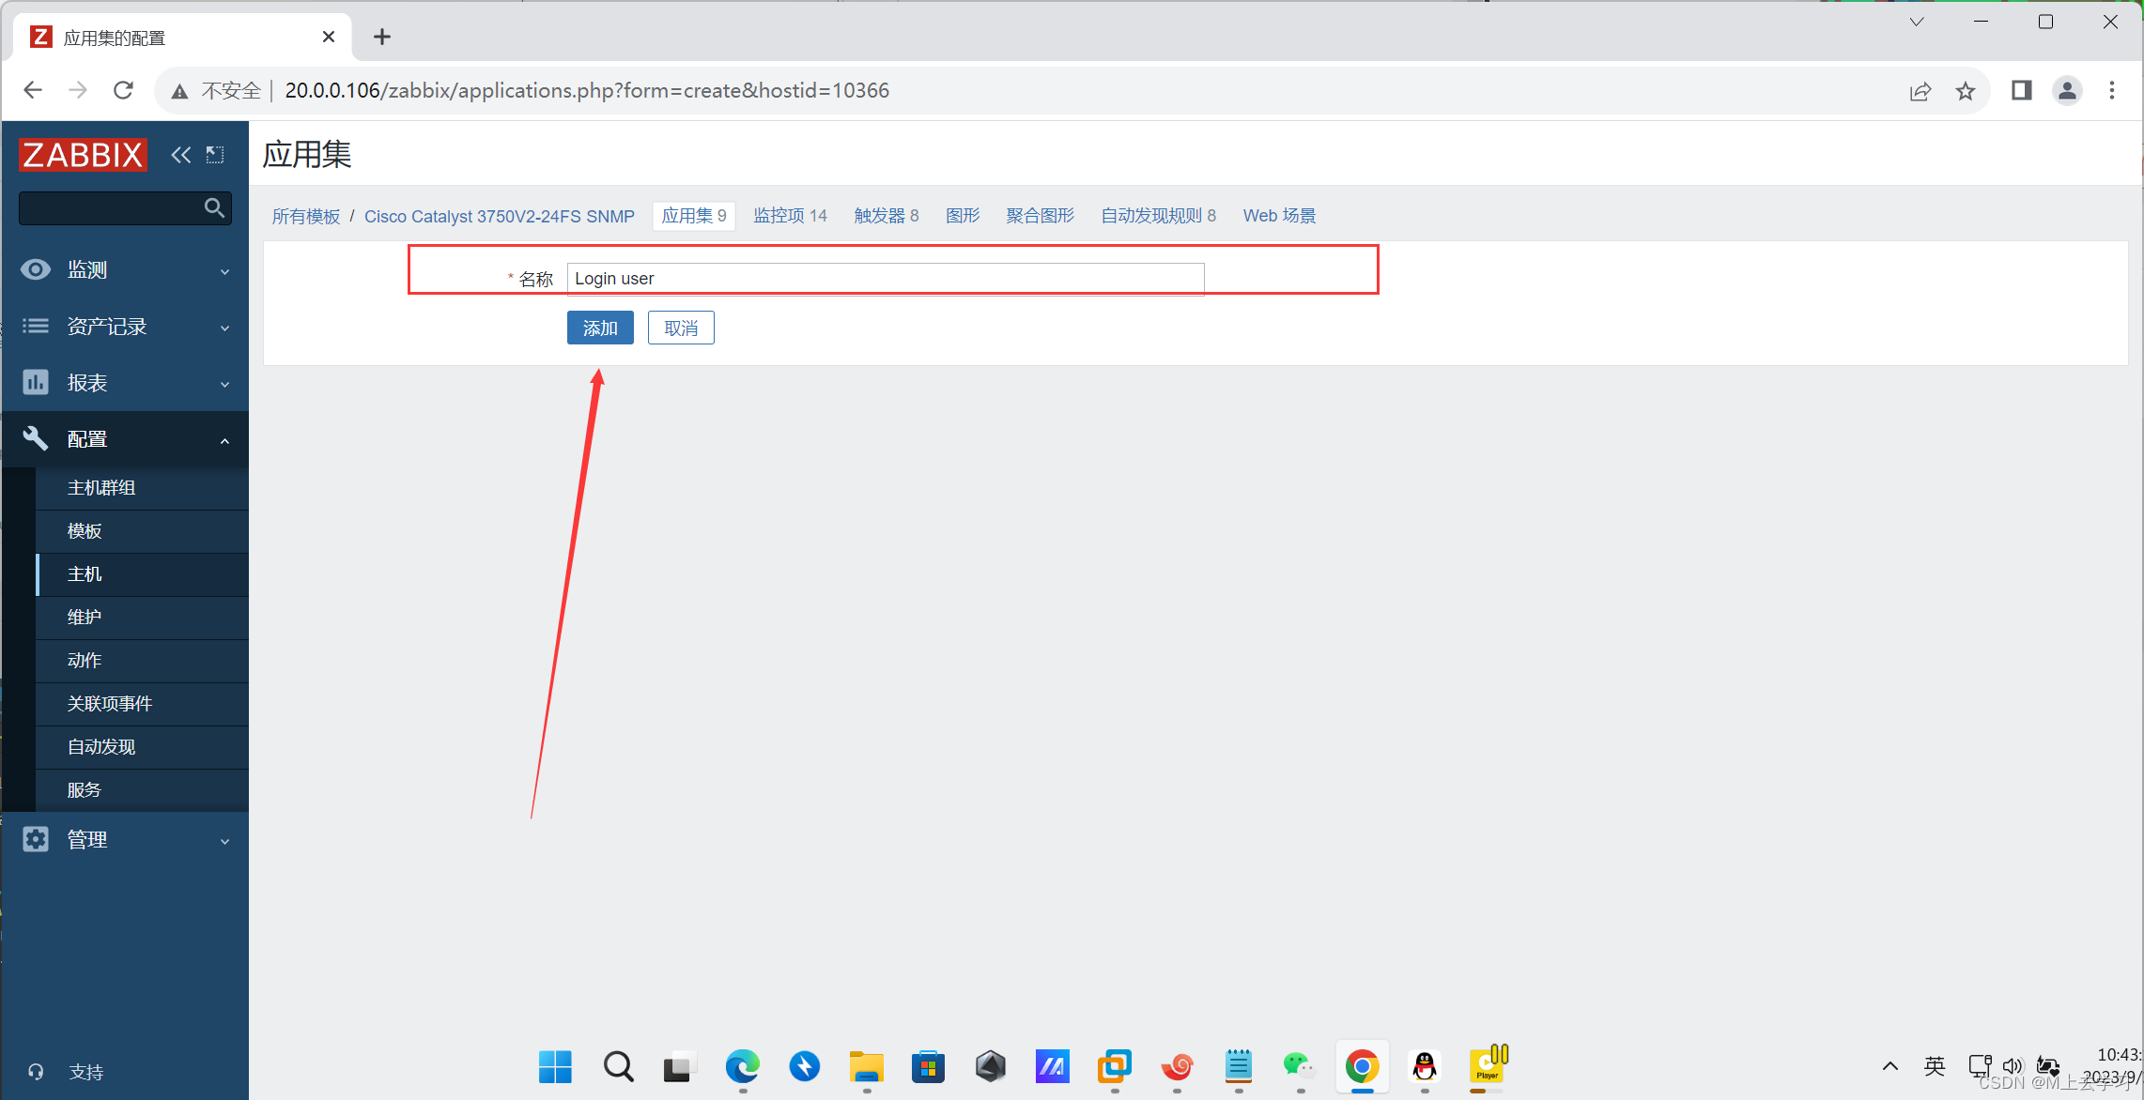Open the 资产记录 list icon

click(36, 327)
